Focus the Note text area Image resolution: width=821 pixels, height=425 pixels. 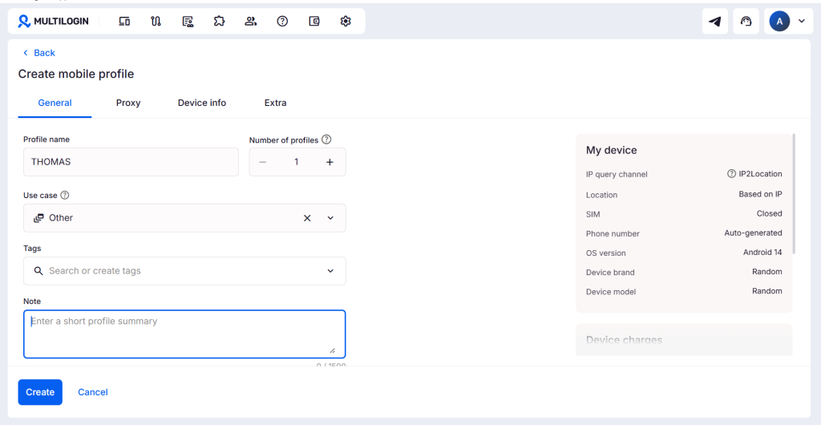pyautogui.click(x=184, y=334)
